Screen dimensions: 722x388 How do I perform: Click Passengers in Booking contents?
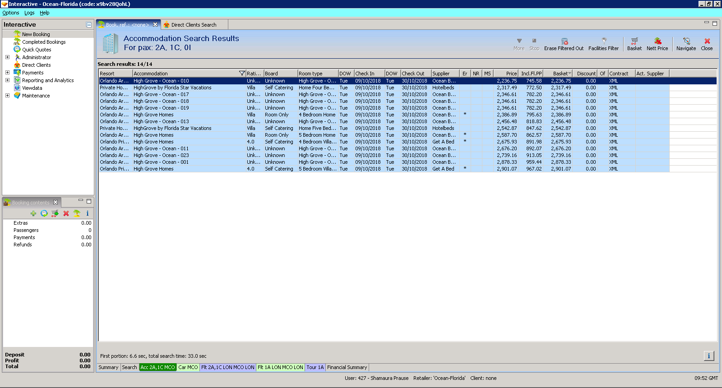tap(26, 230)
